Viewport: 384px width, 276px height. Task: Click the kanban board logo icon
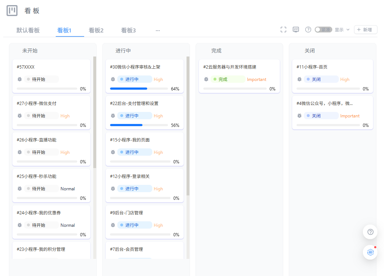click(12, 11)
